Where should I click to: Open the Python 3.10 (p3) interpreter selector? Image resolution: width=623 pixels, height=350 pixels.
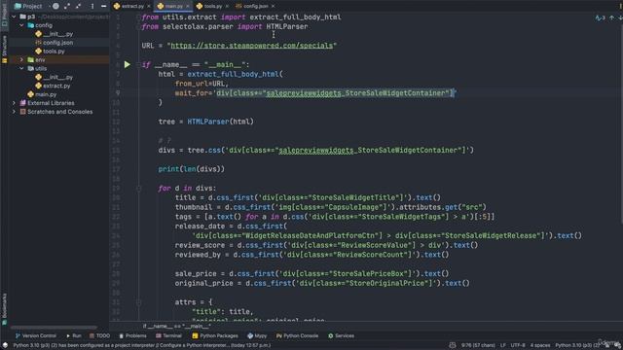(x=577, y=346)
